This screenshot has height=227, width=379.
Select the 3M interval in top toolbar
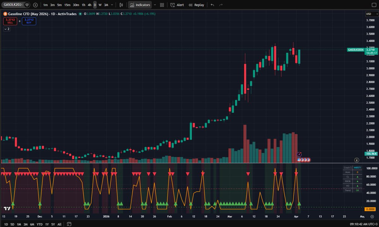106,5
